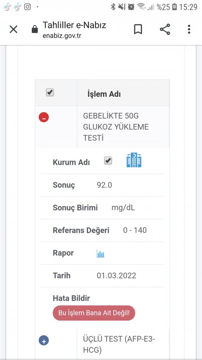This screenshot has height=360, width=202.
Task: Share the Tahliller e-Nabız page
Action: point(165,29)
